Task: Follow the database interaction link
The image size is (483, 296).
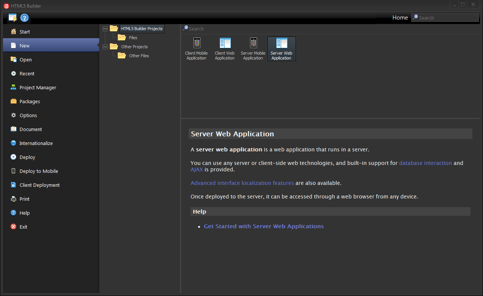Action: (x=425, y=163)
